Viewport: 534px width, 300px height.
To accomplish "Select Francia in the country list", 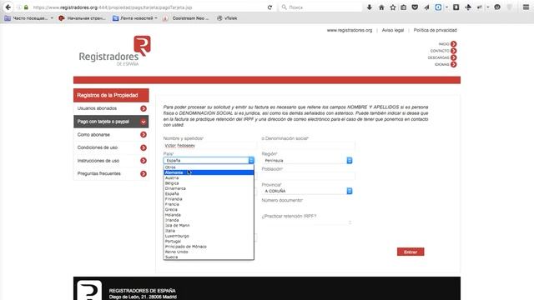I will [209, 204].
